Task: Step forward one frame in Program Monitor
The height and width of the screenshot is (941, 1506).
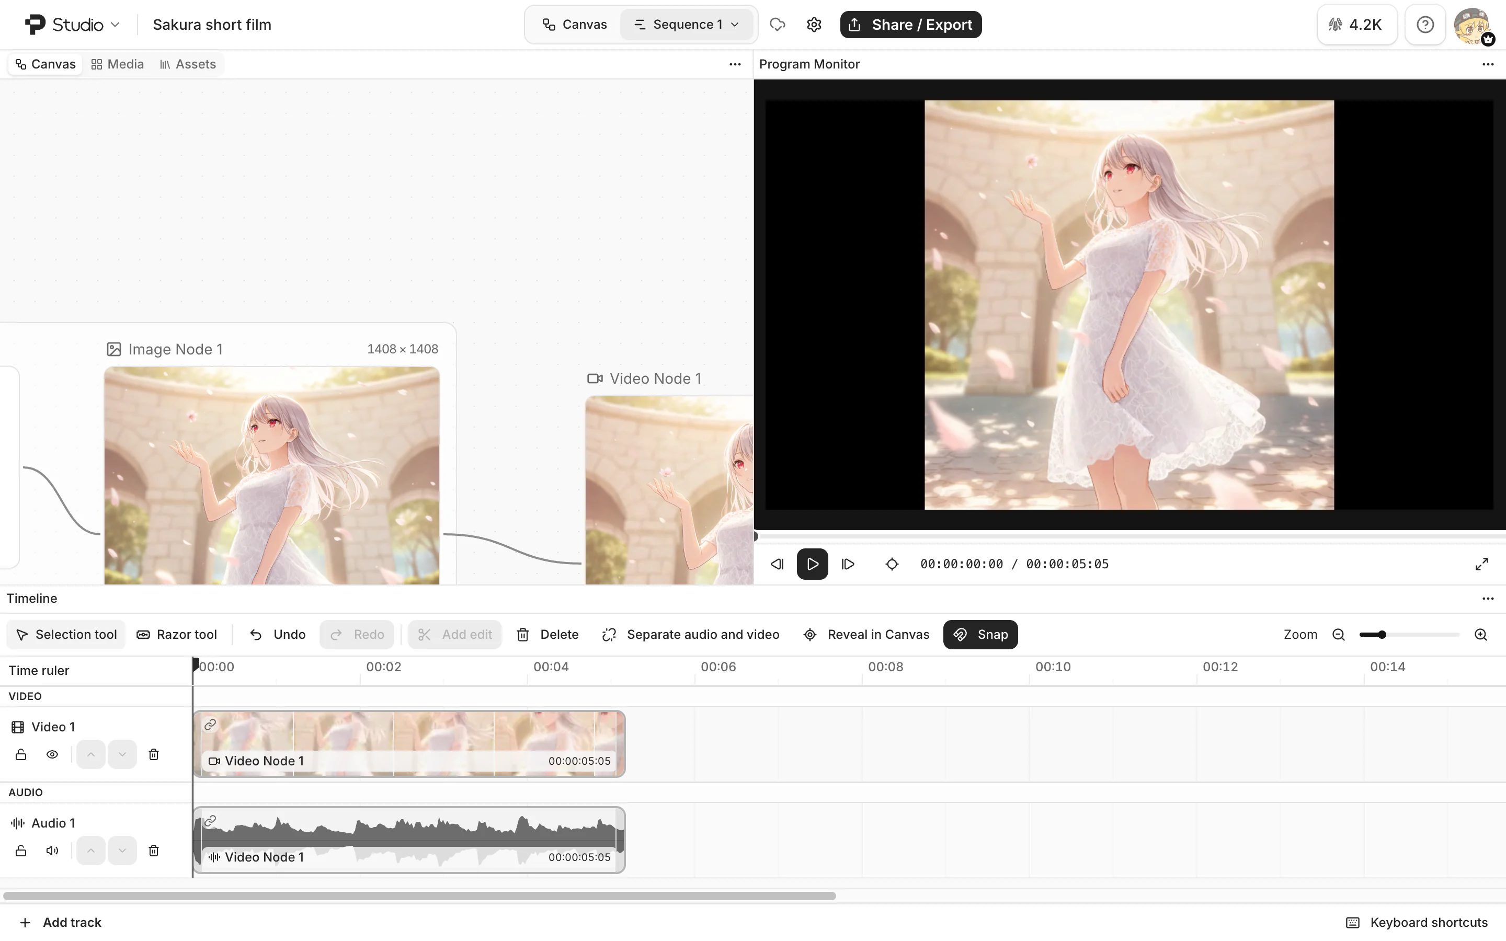Action: (x=848, y=564)
